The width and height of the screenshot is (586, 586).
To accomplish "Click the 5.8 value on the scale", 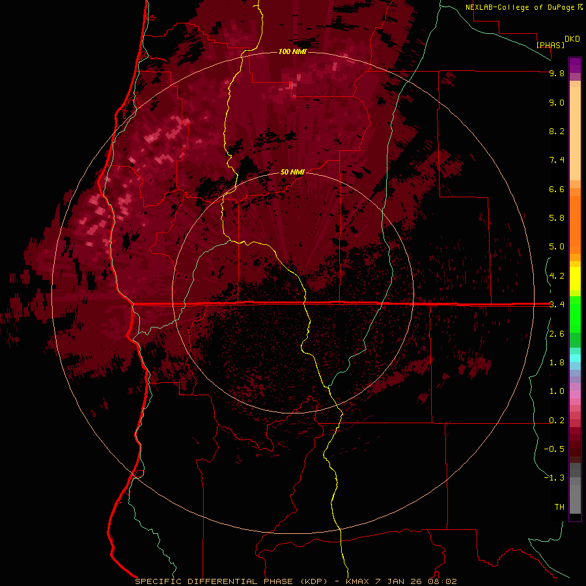I will coord(557,217).
